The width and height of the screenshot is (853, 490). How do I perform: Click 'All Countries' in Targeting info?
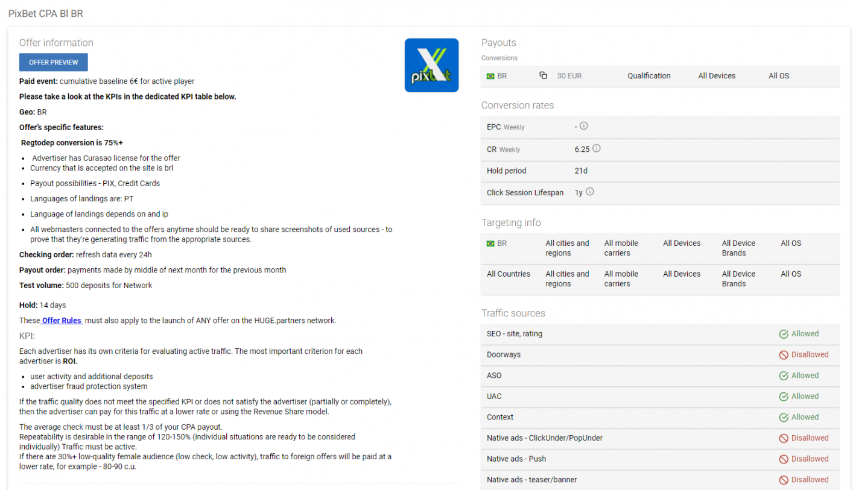(x=509, y=274)
